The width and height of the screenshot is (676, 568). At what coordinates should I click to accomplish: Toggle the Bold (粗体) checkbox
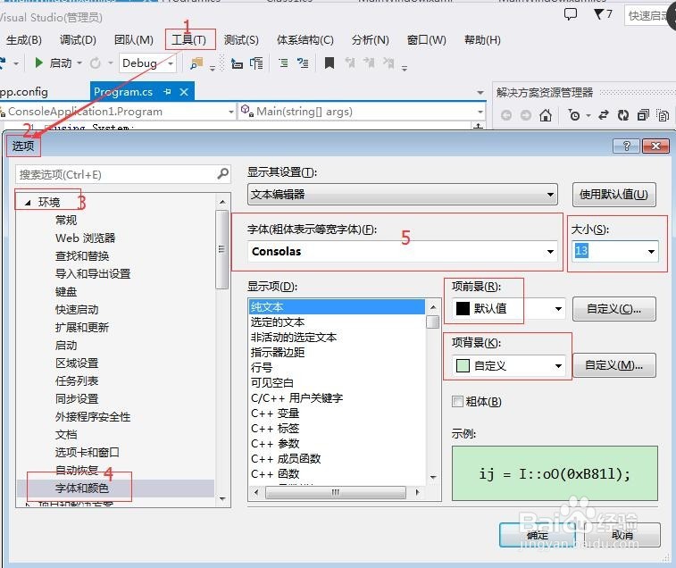click(x=457, y=402)
